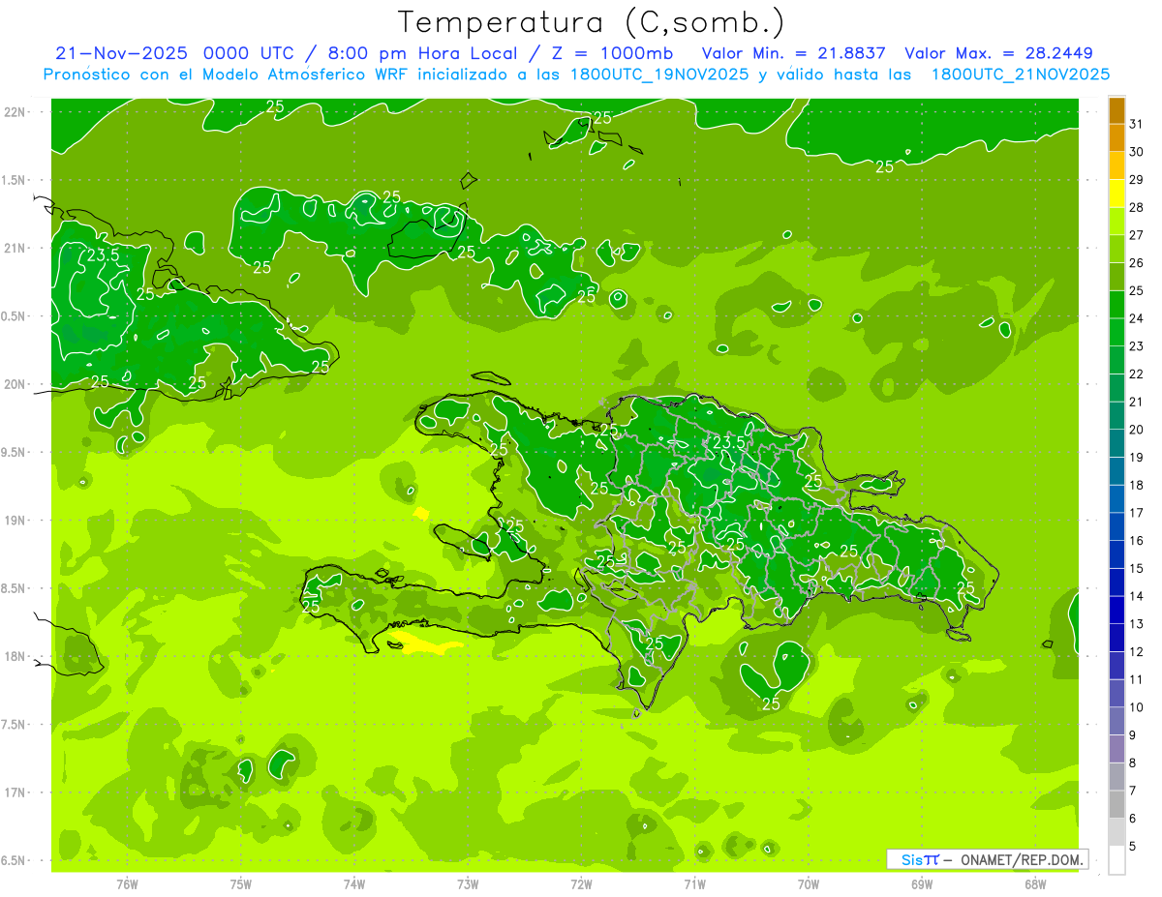Click the colorbar scale label '13'
Viewport: 1162px width, 897px height.
pyautogui.click(x=1136, y=624)
